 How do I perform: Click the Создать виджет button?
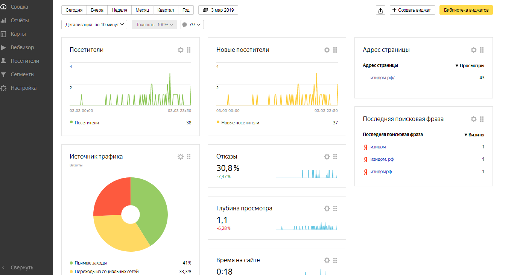pos(412,10)
